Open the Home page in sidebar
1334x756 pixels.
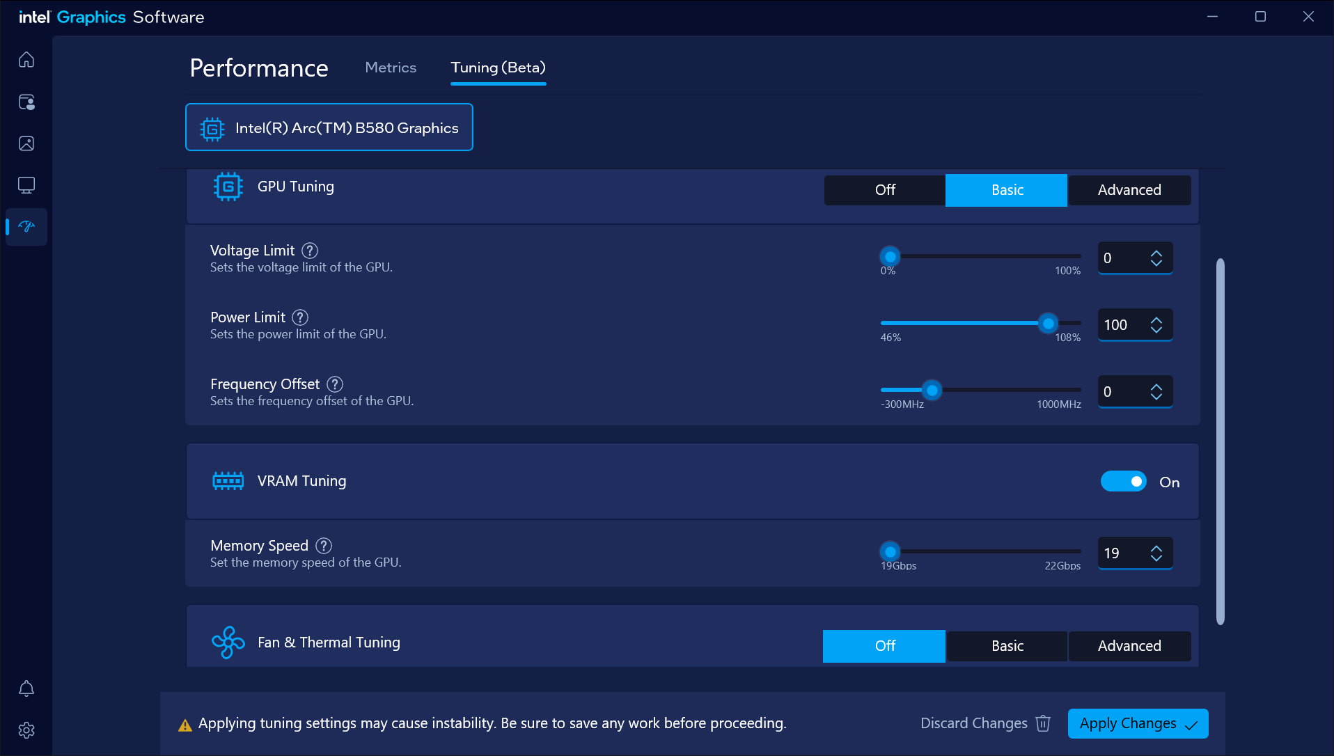click(26, 60)
